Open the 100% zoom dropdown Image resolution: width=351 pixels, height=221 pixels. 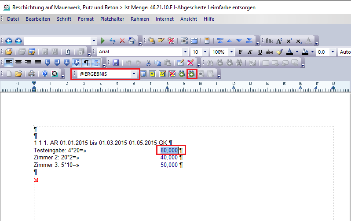click(x=231, y=52)
